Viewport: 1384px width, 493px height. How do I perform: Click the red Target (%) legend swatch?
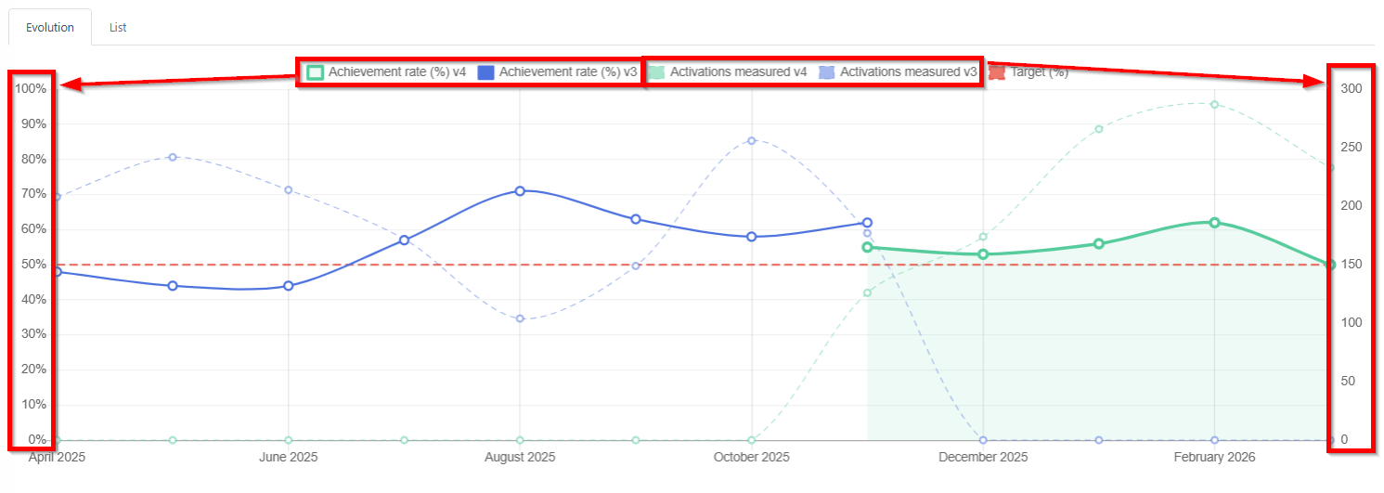tap(997, 71)
